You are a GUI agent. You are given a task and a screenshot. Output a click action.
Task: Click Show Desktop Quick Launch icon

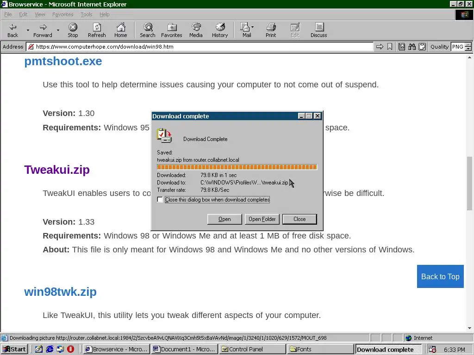(x=39, y=349)
